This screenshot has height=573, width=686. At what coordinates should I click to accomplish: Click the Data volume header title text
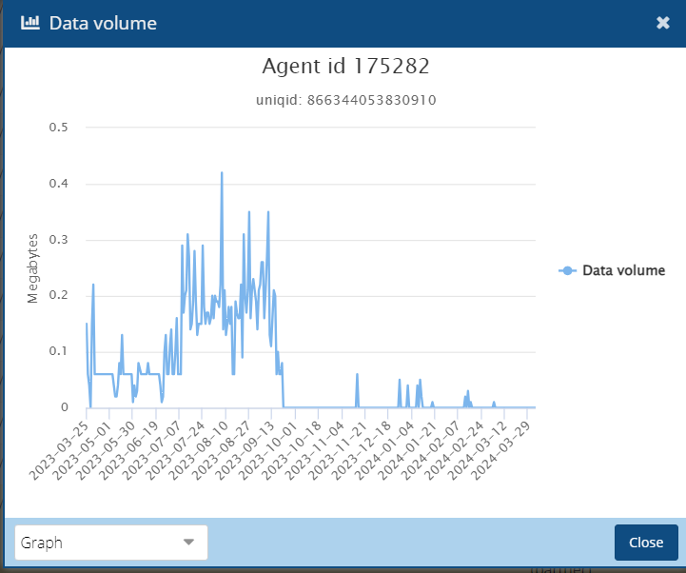tap(103, 23)
